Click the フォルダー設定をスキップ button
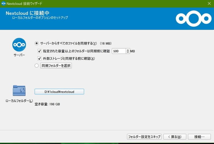The width and height of the screenshot is (214, 144). tap(144, 137)
